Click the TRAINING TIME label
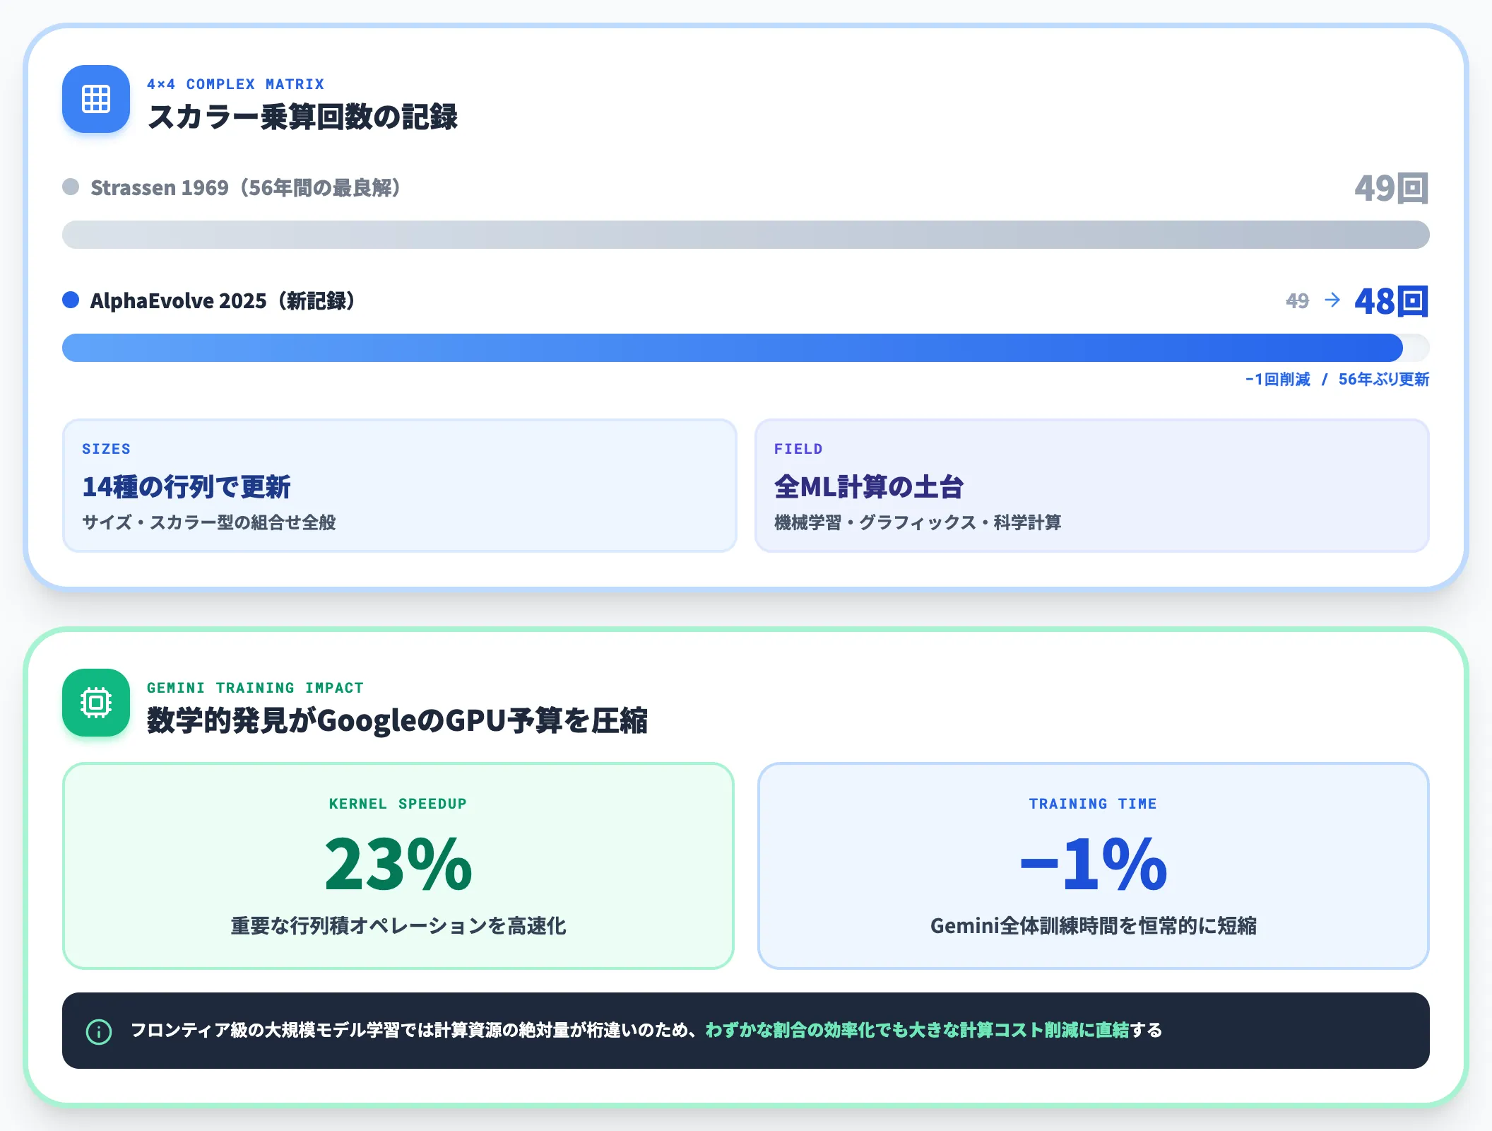The height and width of the screenshot is (1131, 1492). pyautogui.click(x=1093, y=804)
